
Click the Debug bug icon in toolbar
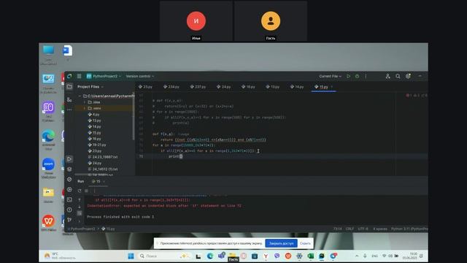coord(357,76)
